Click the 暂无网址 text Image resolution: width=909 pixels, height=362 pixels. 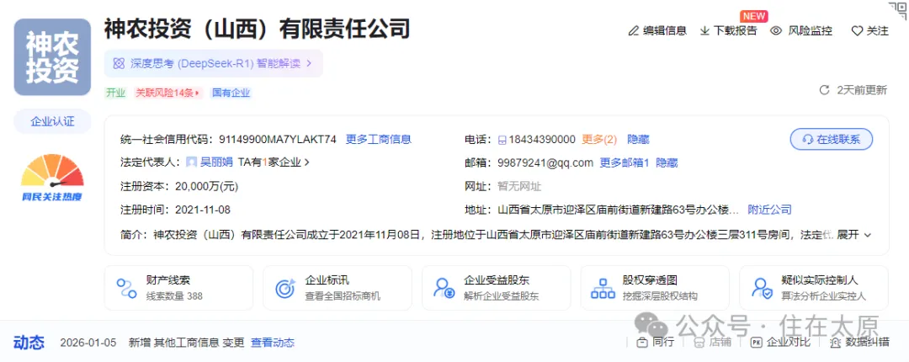pos(519,186)
